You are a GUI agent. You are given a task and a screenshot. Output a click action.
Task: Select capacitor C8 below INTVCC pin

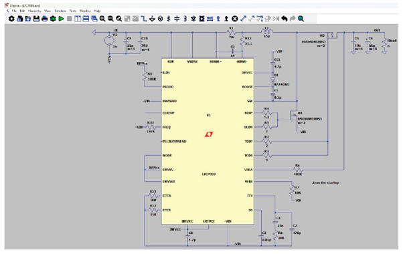tap(187, 236)
